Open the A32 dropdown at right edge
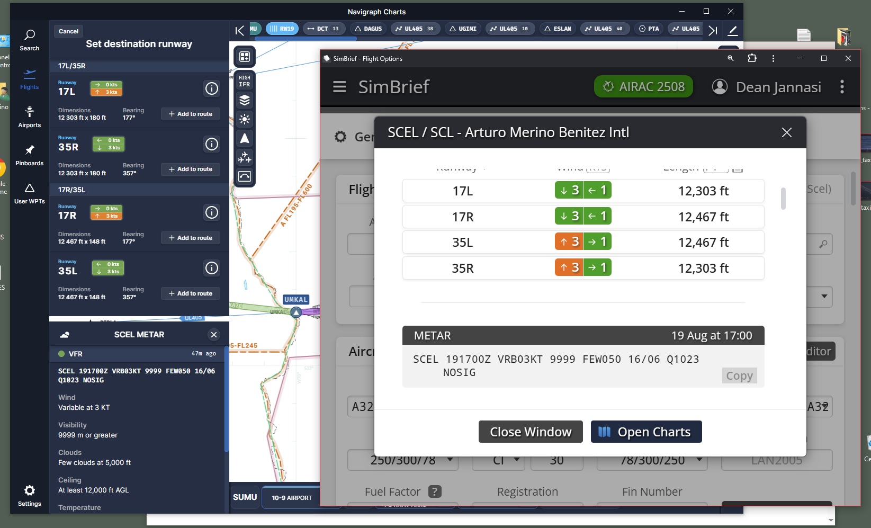This screenshot has height=528, width=871. click(x=819, y=407)
